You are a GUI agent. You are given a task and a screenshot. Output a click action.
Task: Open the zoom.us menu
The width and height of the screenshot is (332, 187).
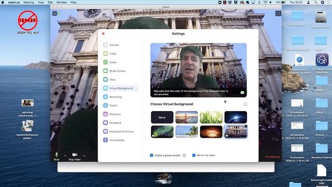[x=14, y=2]
